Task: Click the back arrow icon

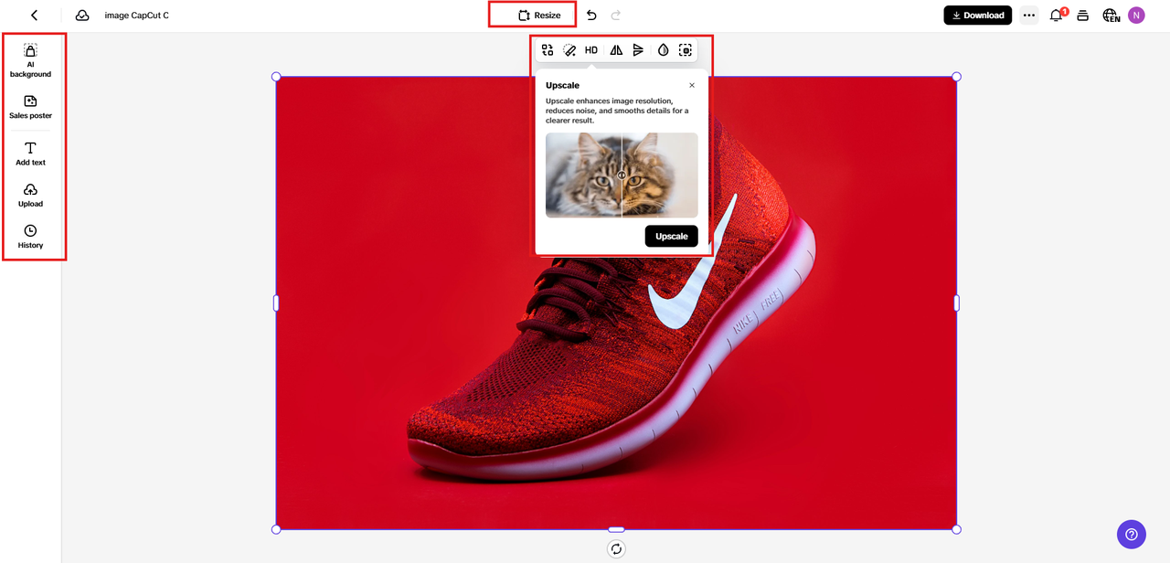Action: click(x=34, y=16)
